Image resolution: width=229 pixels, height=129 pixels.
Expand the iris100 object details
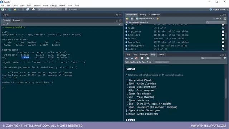[x=126, y=39]
